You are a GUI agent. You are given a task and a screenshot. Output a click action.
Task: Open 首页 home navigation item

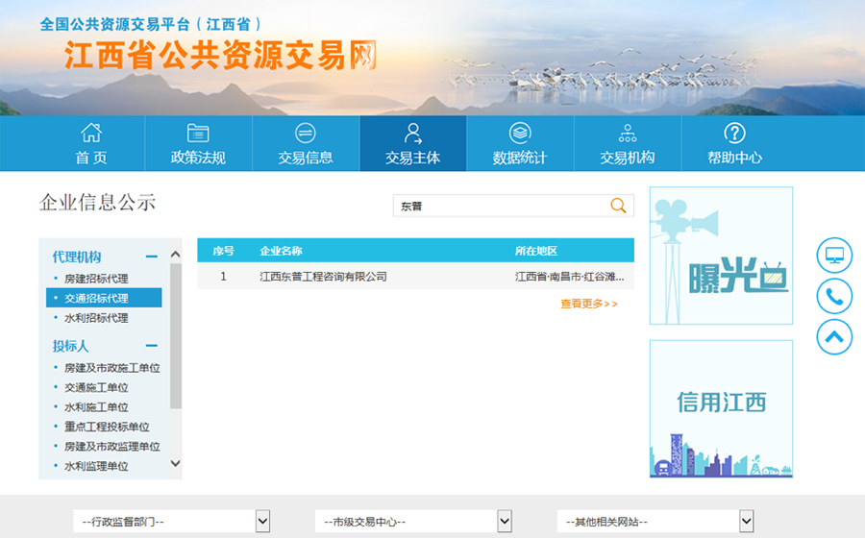[x=91, y=144]
